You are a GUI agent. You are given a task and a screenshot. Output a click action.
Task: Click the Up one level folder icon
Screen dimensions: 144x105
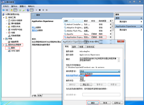coord(12,10)
